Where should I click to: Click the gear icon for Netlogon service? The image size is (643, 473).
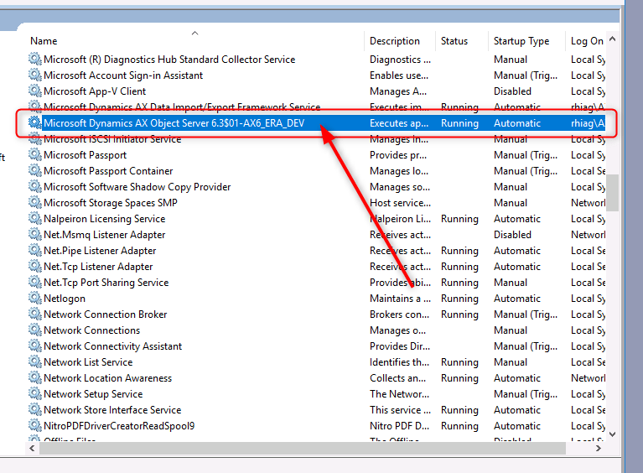34,299
